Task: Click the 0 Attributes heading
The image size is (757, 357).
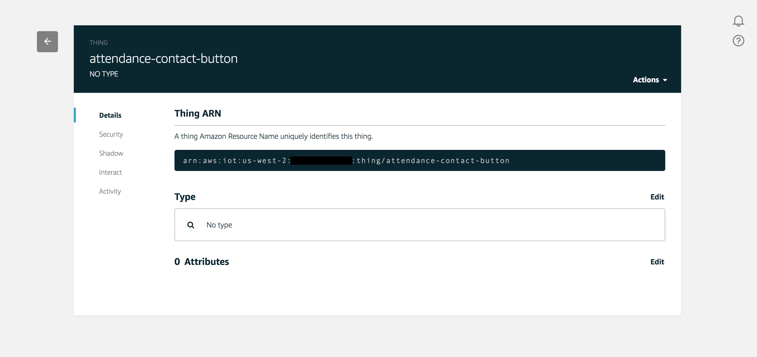Action: point(202,261)
